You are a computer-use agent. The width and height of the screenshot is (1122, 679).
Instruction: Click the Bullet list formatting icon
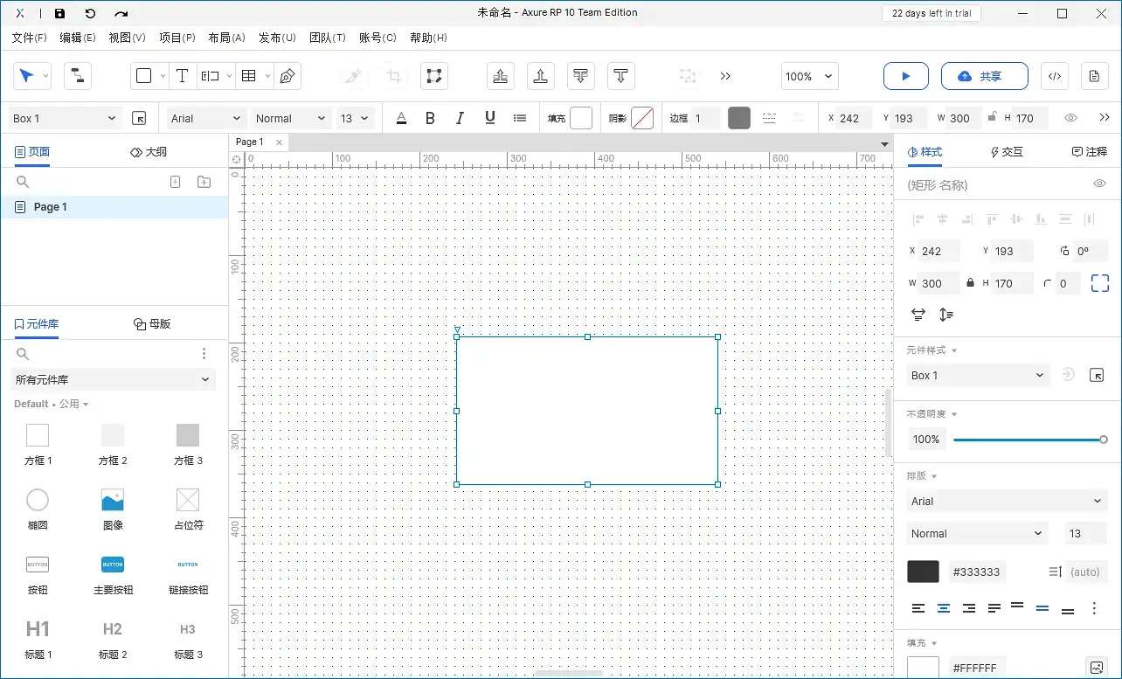click(520, 118)
